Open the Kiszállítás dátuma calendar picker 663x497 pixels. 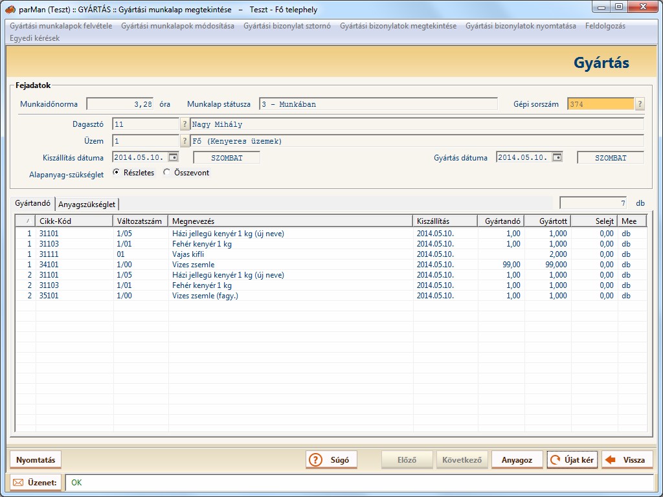[173, 157]
